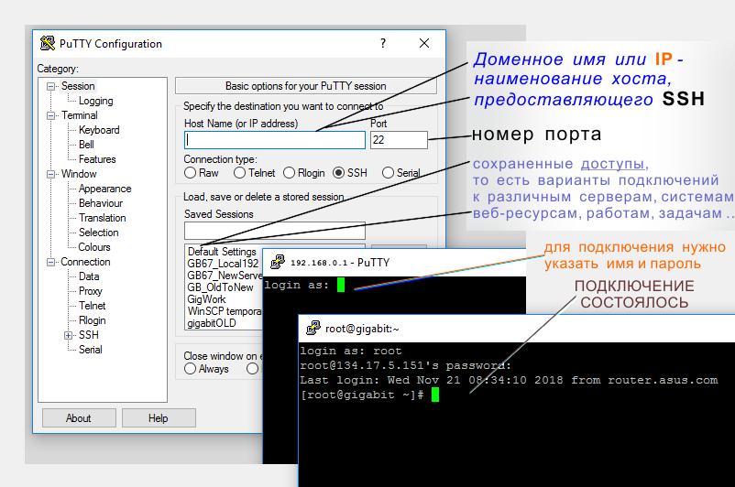Open the Terminal category

(79, 115)
